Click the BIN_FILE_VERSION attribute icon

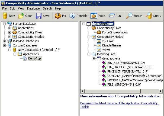point(104,63)
